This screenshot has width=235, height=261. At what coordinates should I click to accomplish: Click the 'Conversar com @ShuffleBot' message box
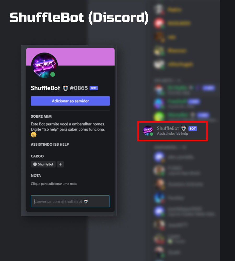pos(70,201)
